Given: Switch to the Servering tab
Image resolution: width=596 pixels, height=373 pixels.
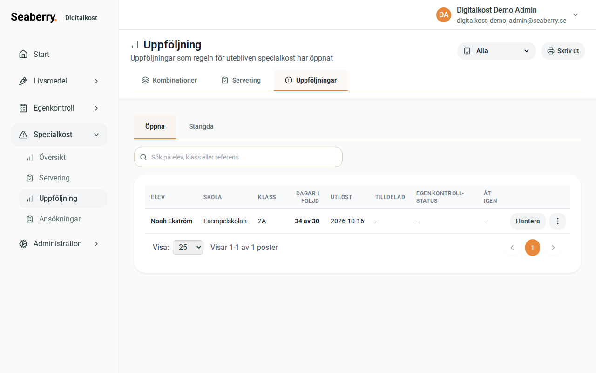Looking at the screenshot, I should pos(241,80).
